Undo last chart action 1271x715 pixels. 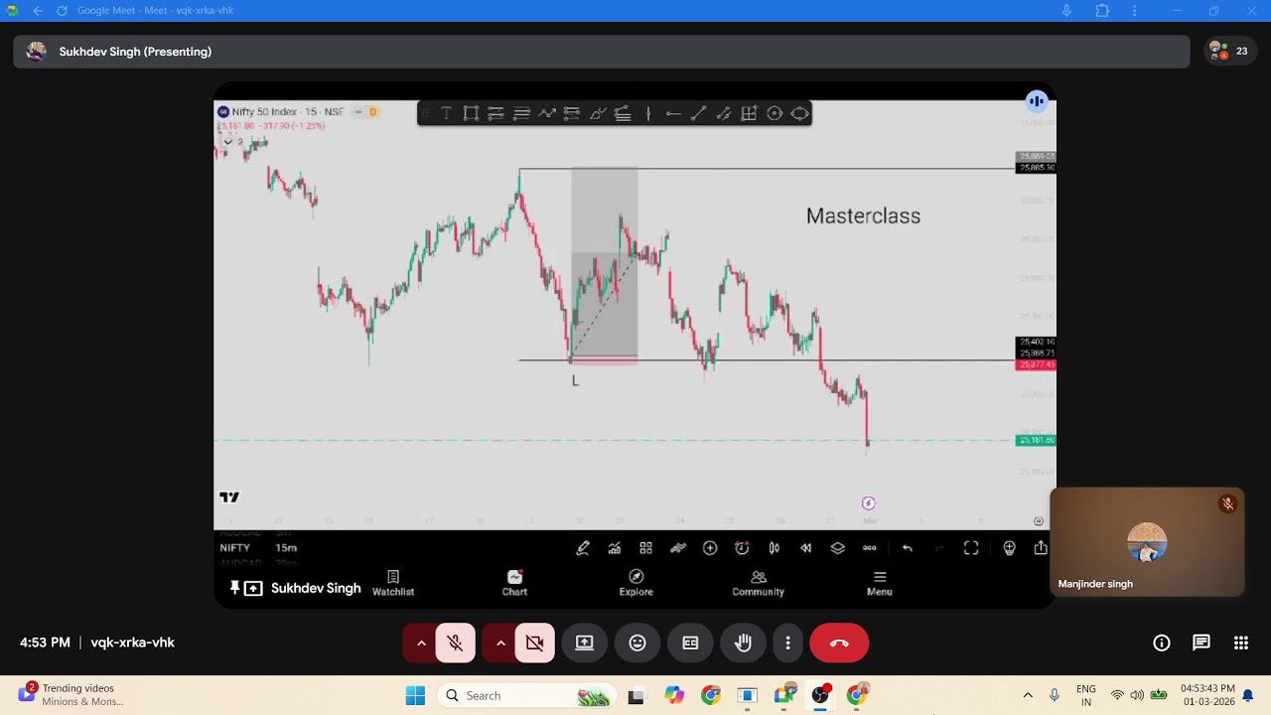[908, 548]
